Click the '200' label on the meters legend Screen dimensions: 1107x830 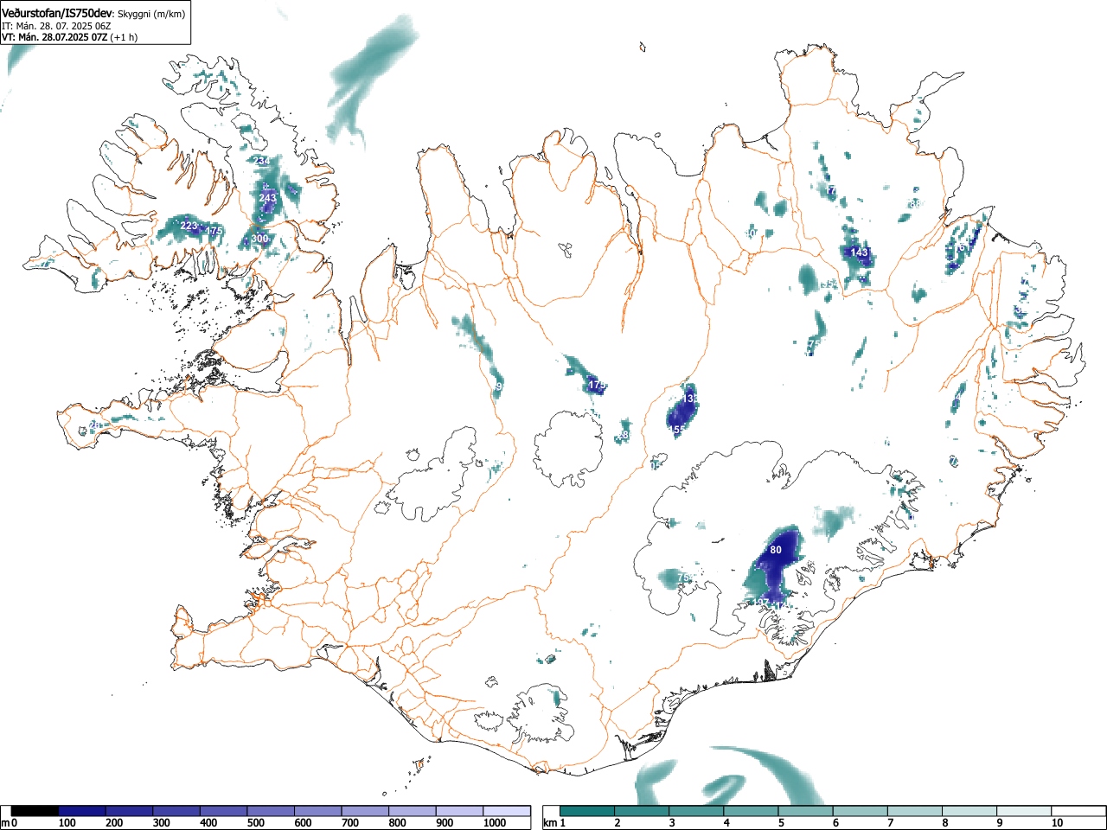(x=114, y=823)
